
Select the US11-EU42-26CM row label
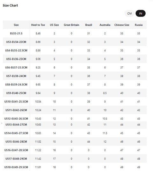(x=16, y=110)
